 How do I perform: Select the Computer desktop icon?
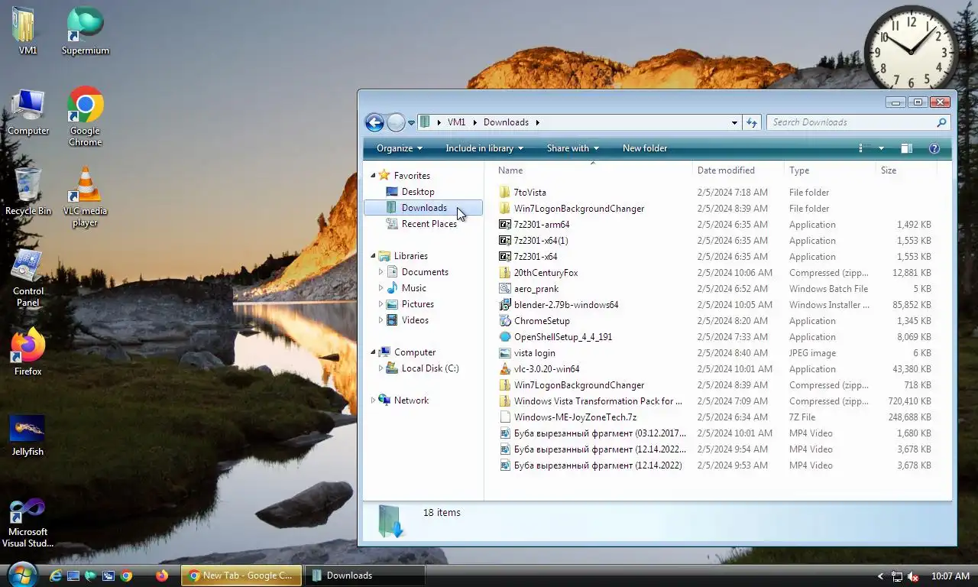(28, 112)
